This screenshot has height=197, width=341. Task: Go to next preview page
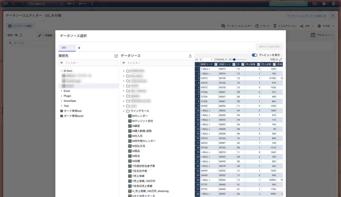pyautogui.click(x=226, y=59)
